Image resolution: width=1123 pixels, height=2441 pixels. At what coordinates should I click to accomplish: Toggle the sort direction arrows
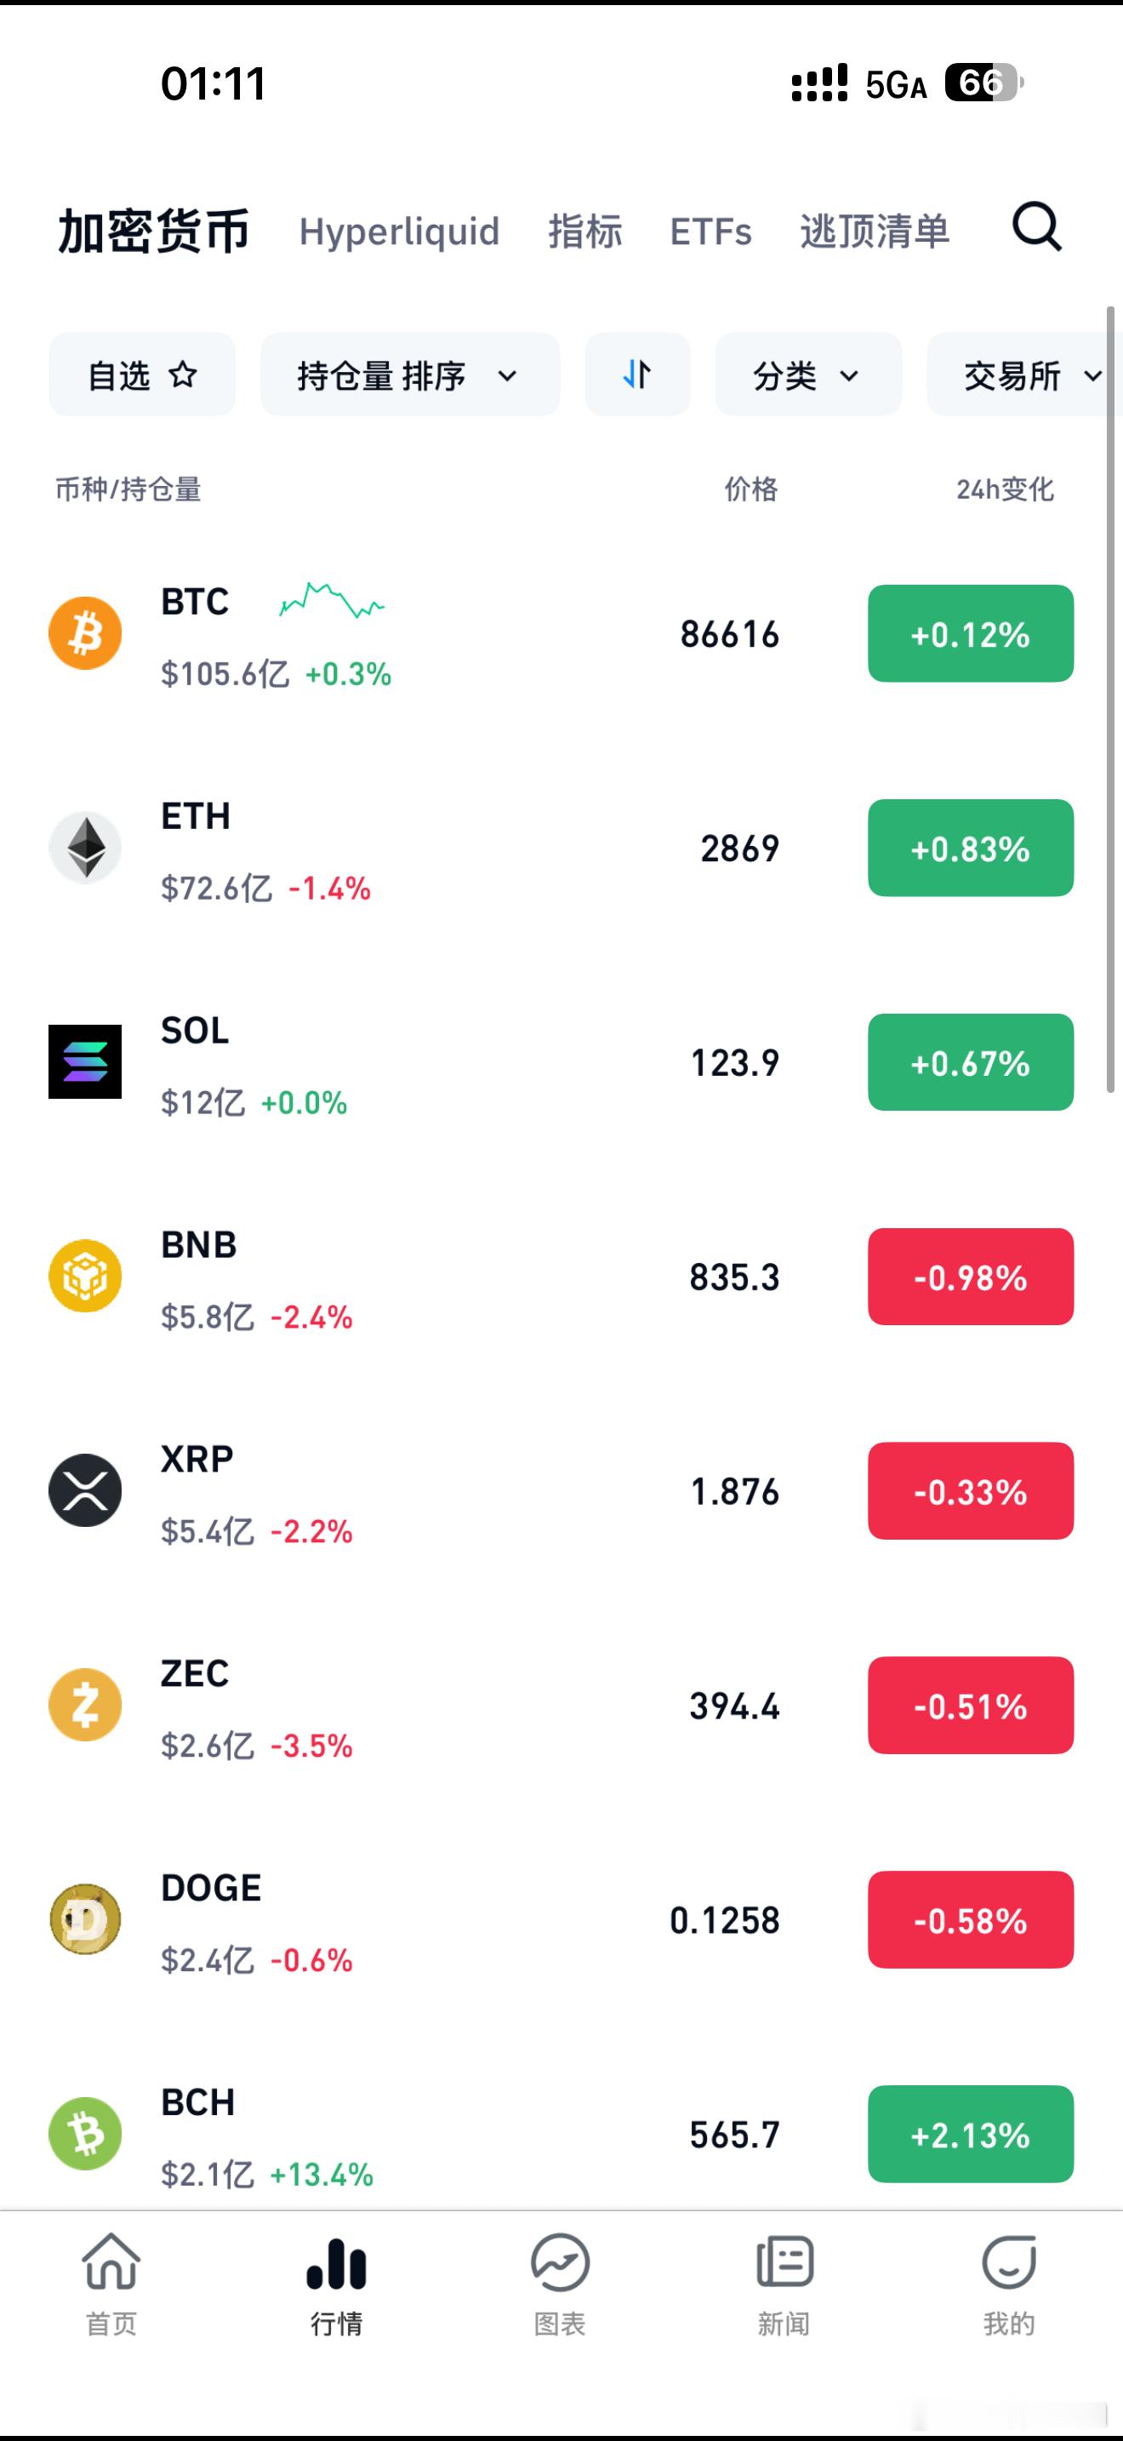click(637, 375)
